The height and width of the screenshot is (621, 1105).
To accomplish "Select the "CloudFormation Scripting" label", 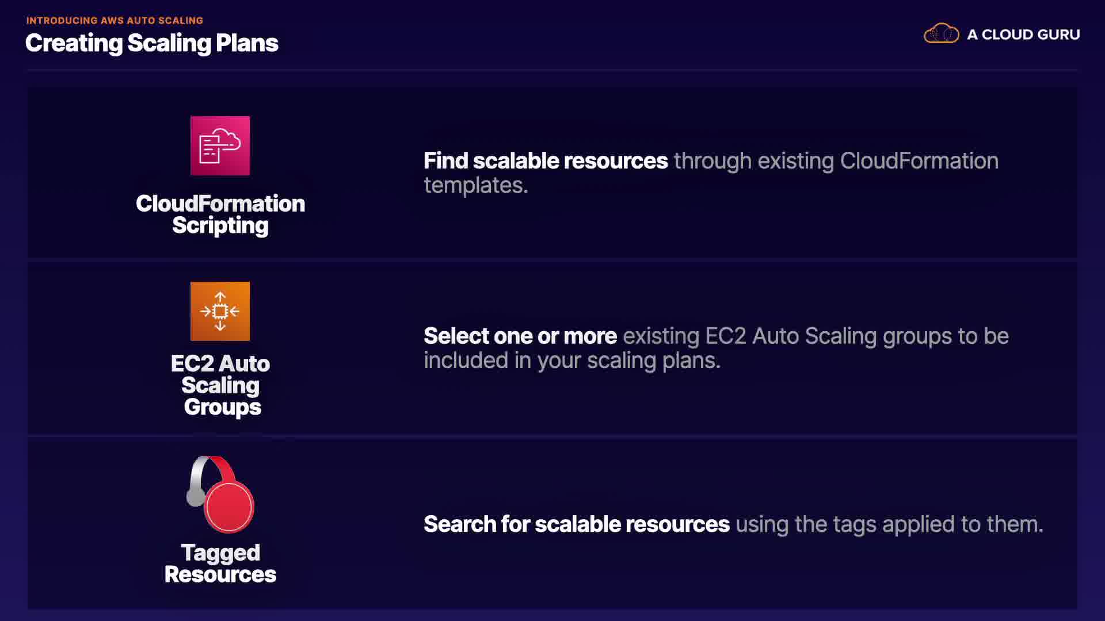I will tap(220, 214).
